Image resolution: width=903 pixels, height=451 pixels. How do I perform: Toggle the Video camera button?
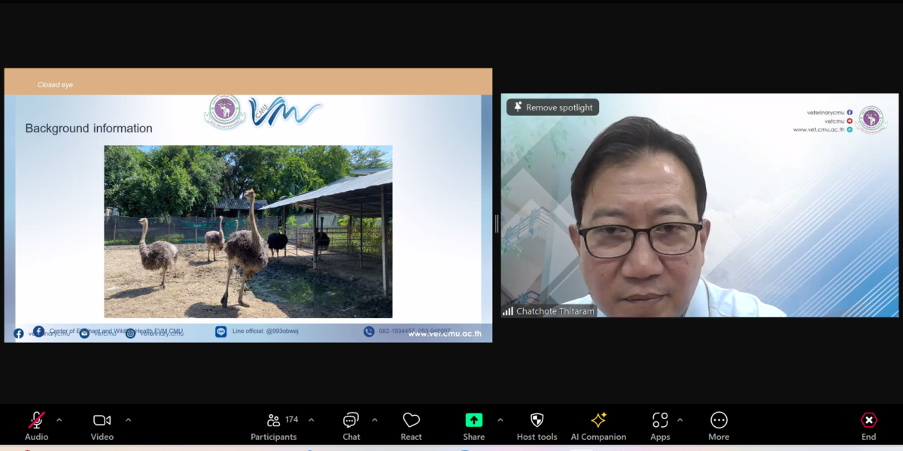pyautogui.click(x=102, y=425)
